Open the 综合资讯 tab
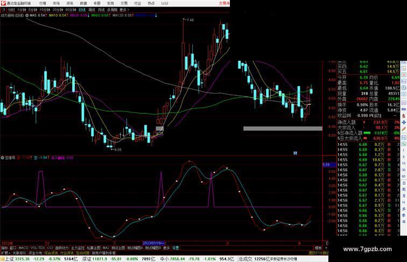407x262 pixels. (x=51, y=253)
